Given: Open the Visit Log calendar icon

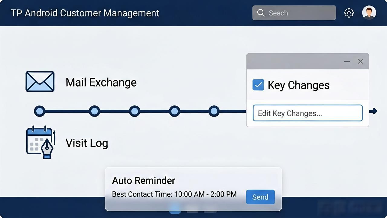Looking at the screenshot, I should [41, 142].
